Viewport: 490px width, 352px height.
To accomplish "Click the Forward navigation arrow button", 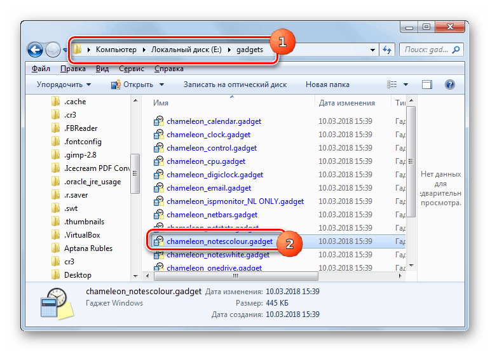I will tap(53, 50).
